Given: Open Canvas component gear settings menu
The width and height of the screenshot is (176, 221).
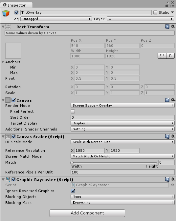Looking at the screenshot, I should coord(173,100).
